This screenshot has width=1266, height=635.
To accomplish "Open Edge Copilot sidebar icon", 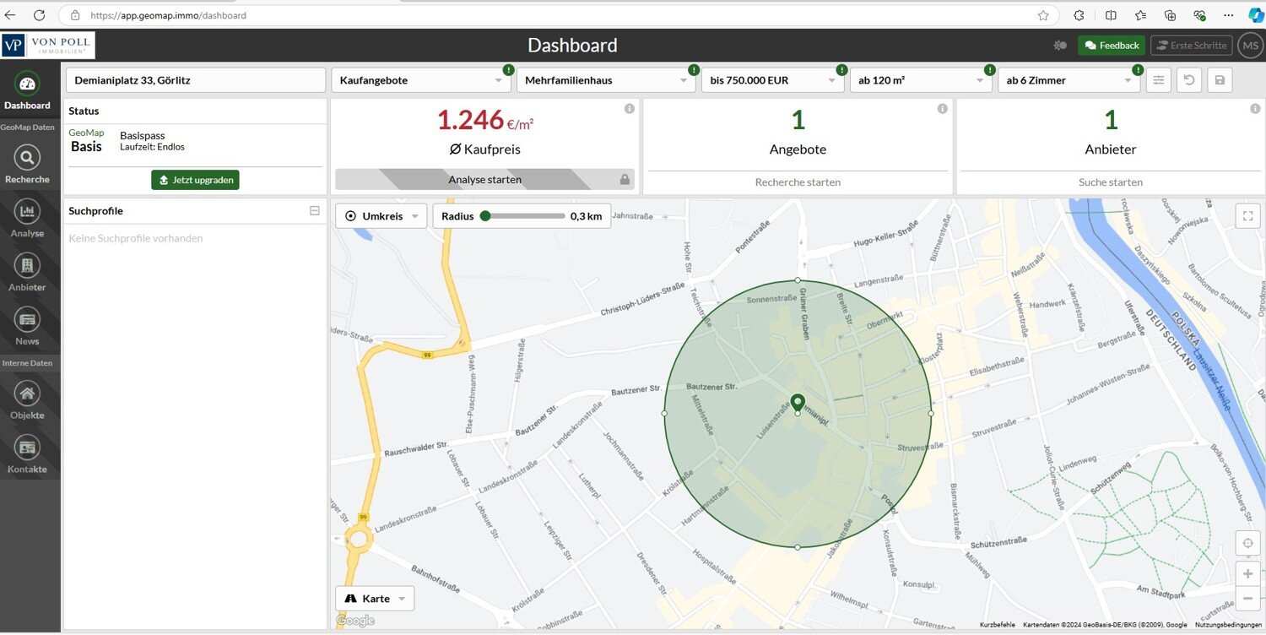I will tap(1256, 15).
